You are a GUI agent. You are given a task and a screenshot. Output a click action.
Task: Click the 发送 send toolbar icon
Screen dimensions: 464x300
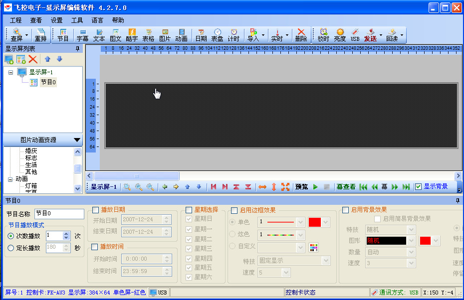point(370,35)
